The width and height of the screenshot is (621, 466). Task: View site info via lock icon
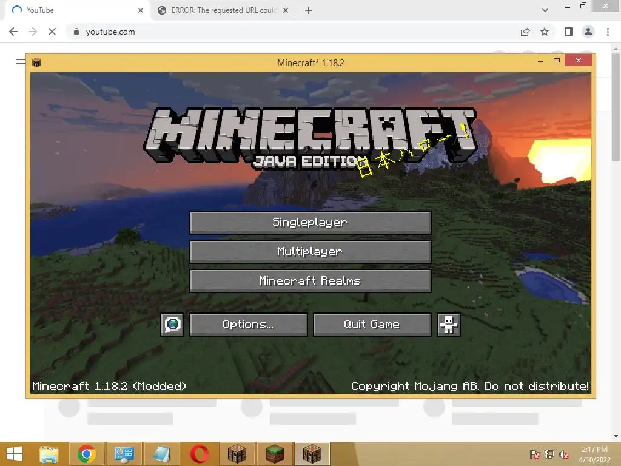click(x=76, y=32)
